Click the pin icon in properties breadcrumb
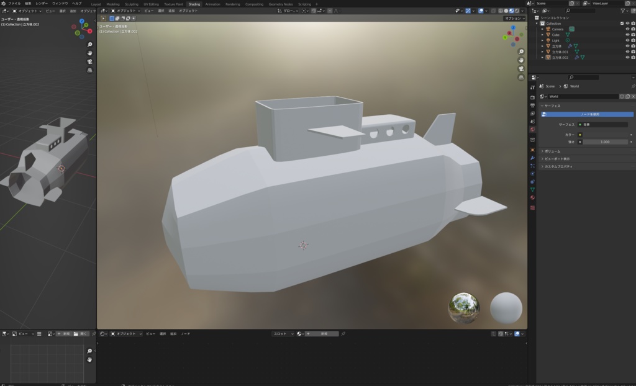636x386 pixels. (x=633, y=86)
